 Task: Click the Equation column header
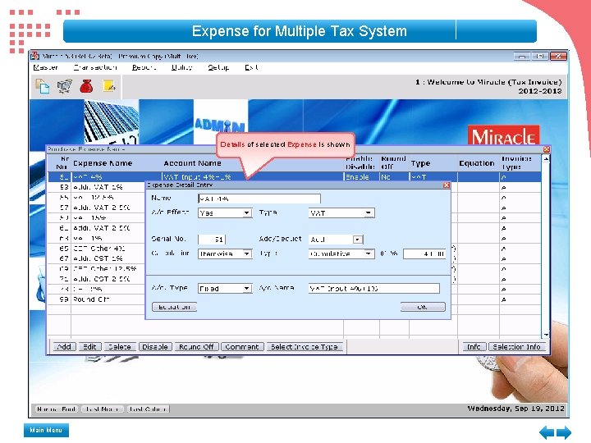477,163
